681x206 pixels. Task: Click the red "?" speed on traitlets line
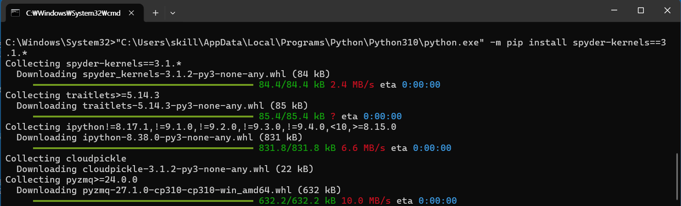click(333, 117)
